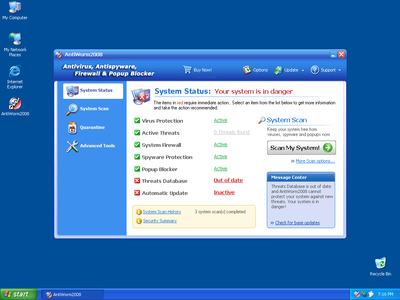The height and width of the screenshot is (300, 400).
Task: Open Options via the checklist icon
Action: (247, 70)
